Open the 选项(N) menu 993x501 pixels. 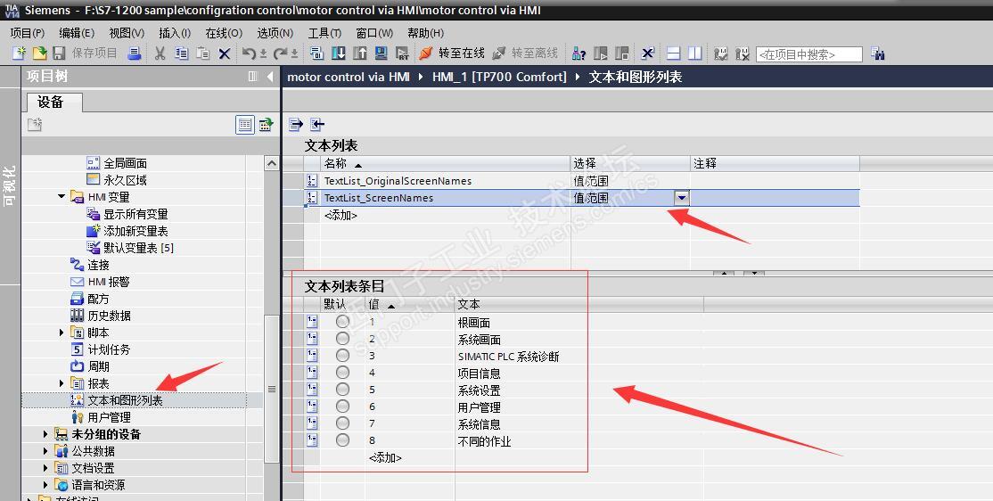(275, 33)
